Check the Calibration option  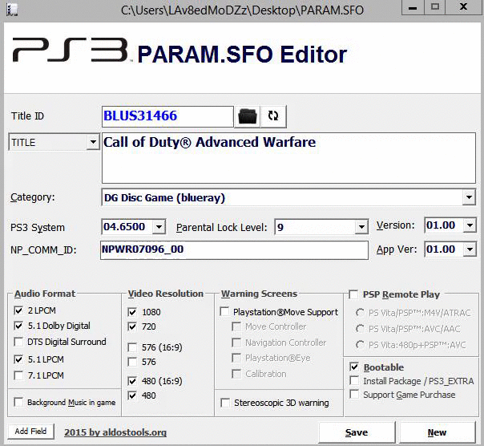point(236,374)
